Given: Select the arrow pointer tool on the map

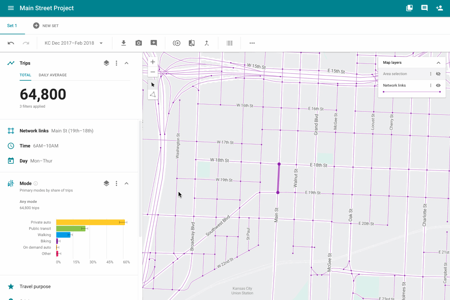Looking at the screenshot, I should (152, 84).
